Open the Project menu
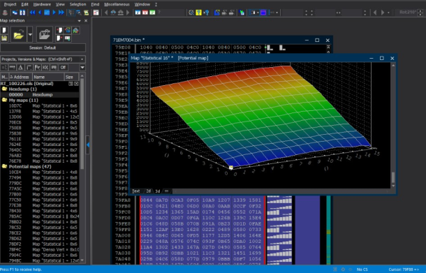This screenshot has width=426, height=273. tap(10, 4)
